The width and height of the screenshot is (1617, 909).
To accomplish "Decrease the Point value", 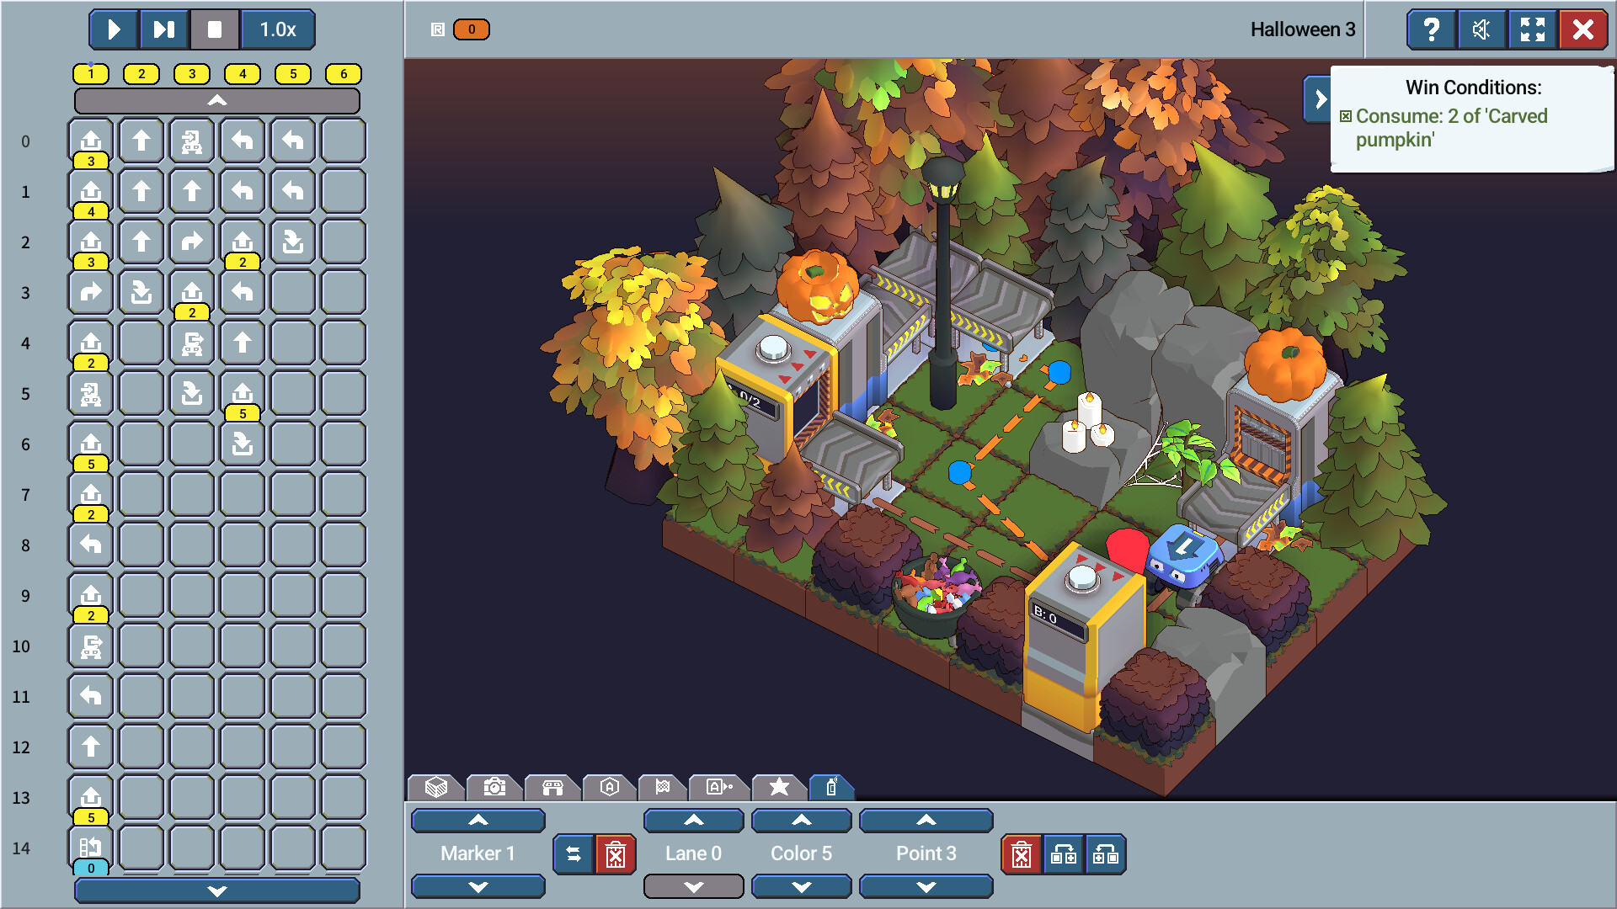I will [x=926, y=887].
